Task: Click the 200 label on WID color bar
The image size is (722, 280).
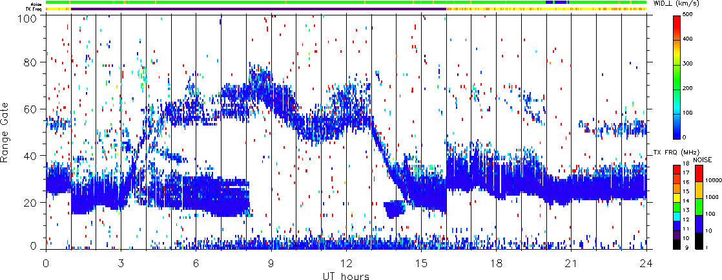Action: point(689,88)
